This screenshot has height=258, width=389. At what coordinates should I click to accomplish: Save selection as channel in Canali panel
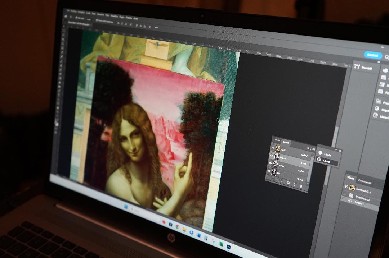pos(288,183)
